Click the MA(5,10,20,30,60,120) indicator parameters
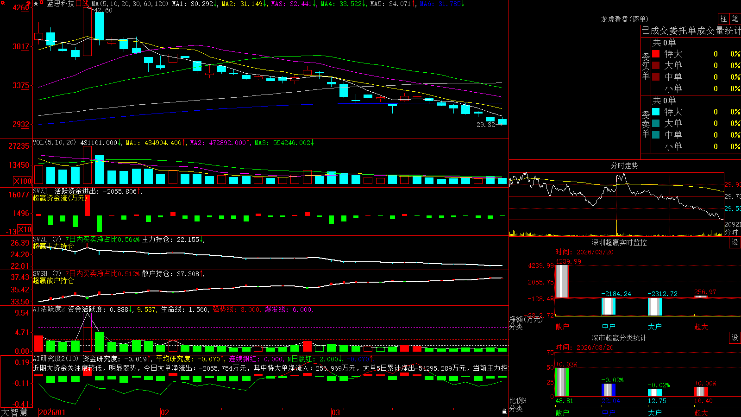 tap(130, 4)
